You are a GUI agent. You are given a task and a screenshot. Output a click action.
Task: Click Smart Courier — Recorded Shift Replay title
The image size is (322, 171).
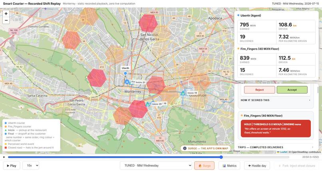pos(32,4)
